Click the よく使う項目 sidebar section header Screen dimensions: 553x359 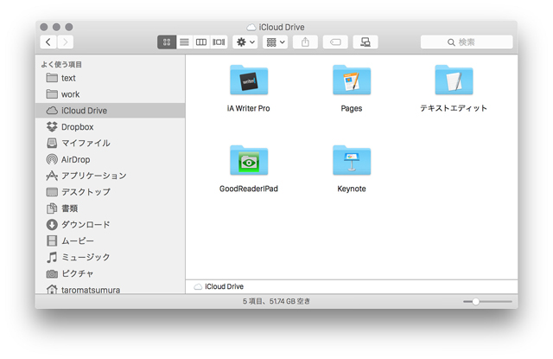point(61,64)
